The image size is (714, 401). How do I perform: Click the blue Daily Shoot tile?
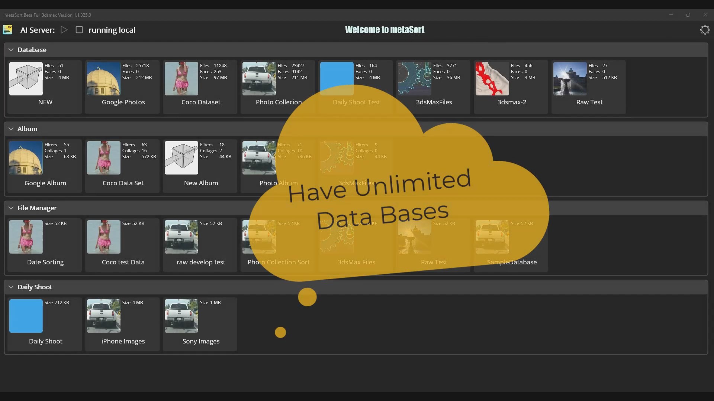26,316
